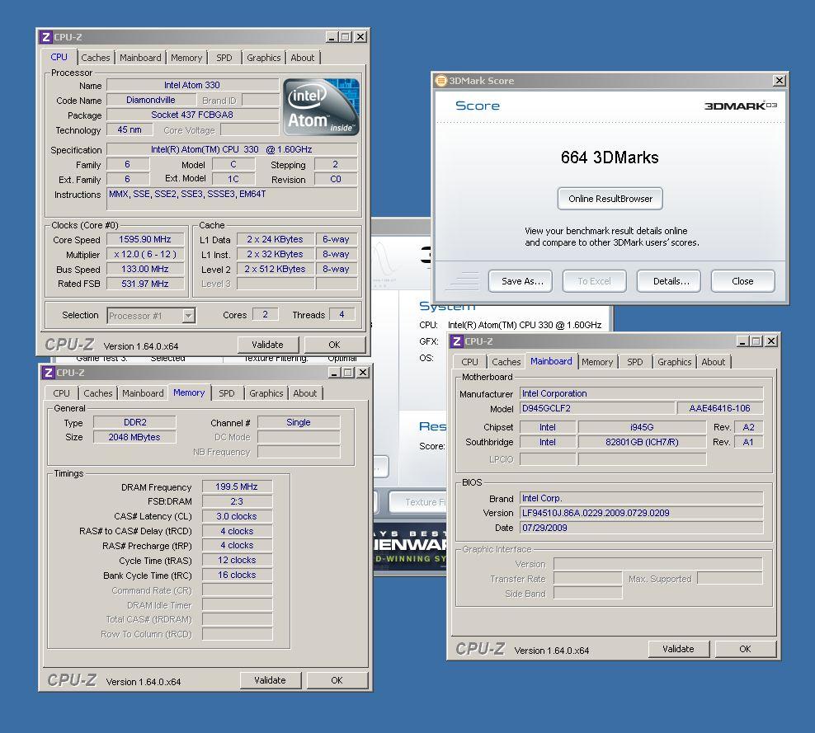Image resolution: width=815 pixels, height=733 pixels.
Task: Click the processor name Intel Atom 330
Action: point(192,85)
